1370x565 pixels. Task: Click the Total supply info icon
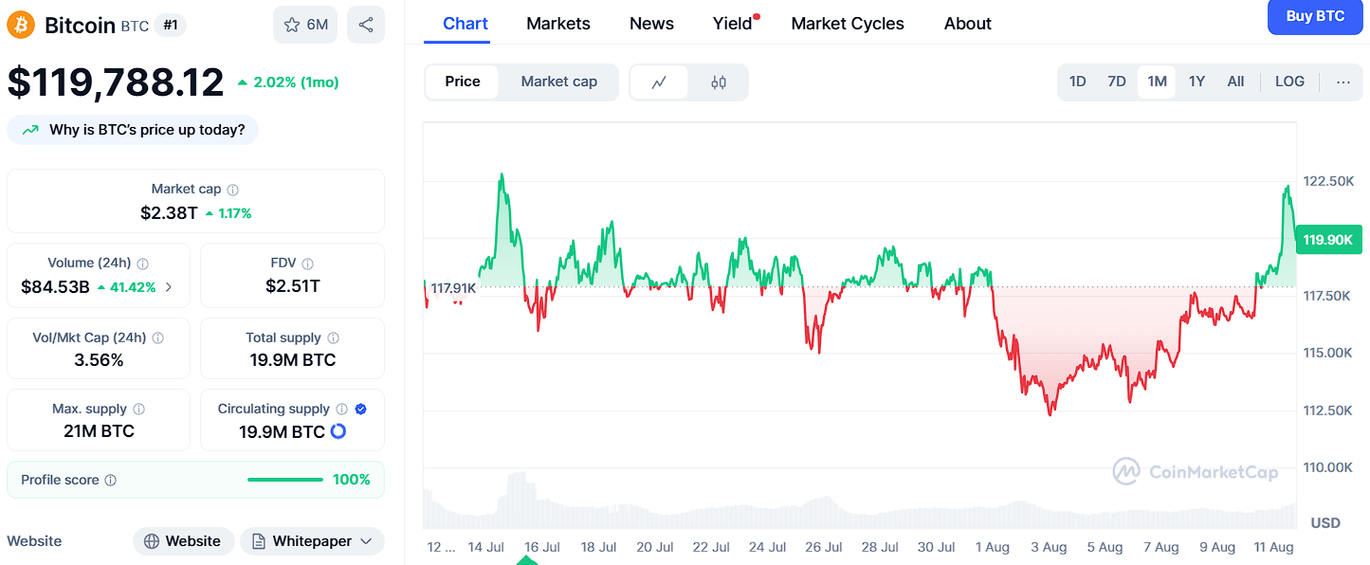pyautogui.click(x=333, y=338)
